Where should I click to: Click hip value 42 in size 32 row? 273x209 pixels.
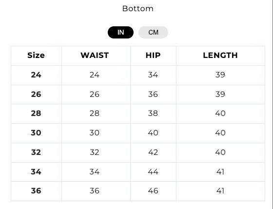153,152
